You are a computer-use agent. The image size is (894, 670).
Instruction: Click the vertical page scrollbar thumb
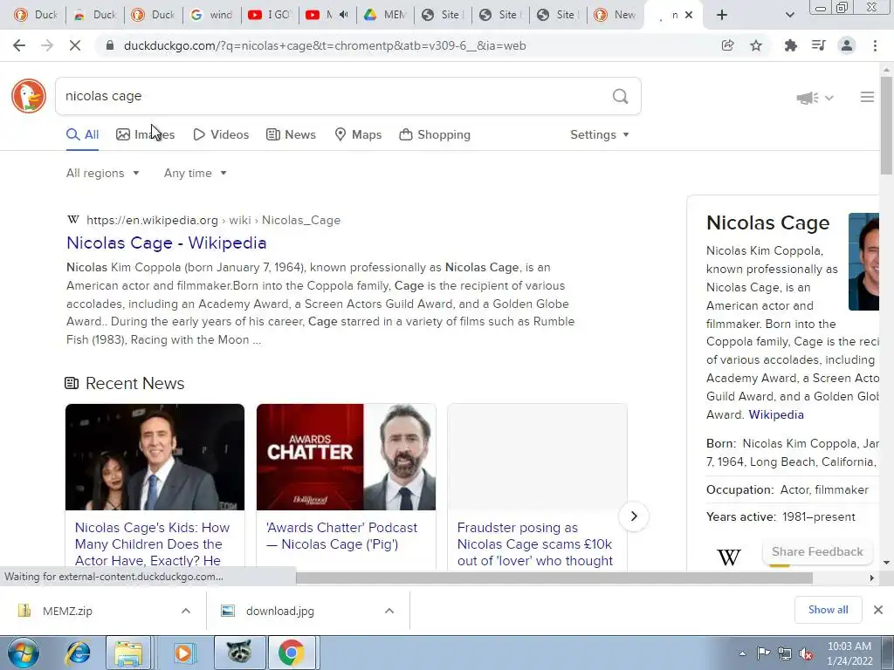[x=887, y=126]
